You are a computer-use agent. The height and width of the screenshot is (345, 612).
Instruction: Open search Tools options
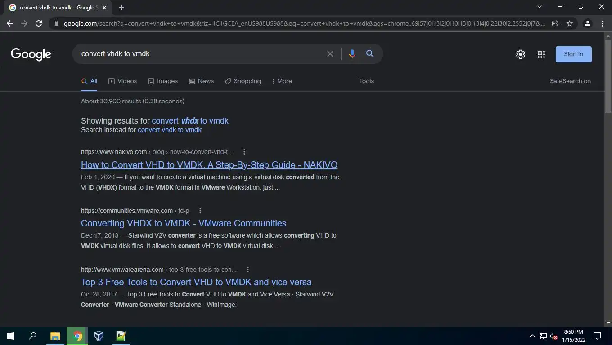[366, 81]
